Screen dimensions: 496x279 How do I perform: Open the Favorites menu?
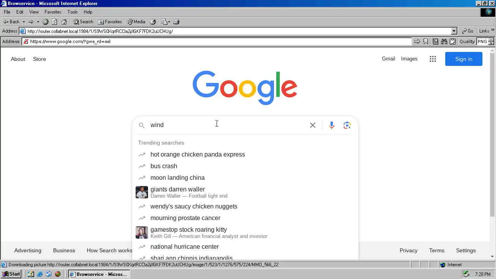point(53,12)
